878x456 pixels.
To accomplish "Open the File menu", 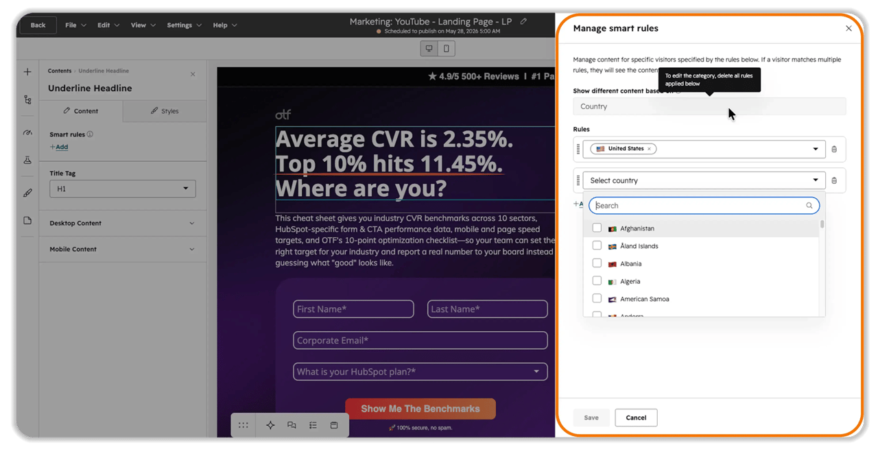I will (75, 25).
